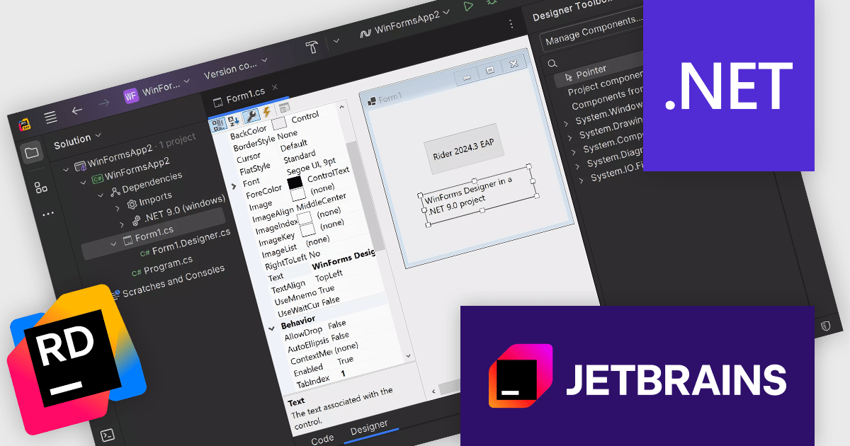Show Events with the lightning icon

tap(266, 113)
